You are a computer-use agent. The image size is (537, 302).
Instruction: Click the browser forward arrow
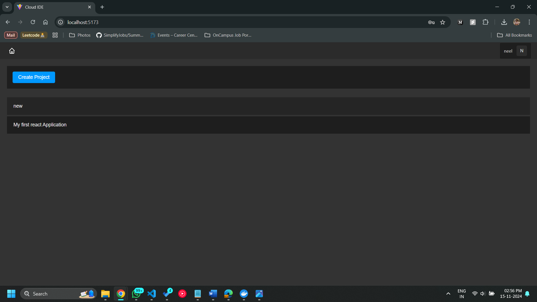pos(20,22)
